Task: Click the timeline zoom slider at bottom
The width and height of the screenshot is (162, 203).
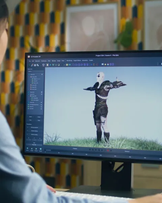Action: pos(49,150)
